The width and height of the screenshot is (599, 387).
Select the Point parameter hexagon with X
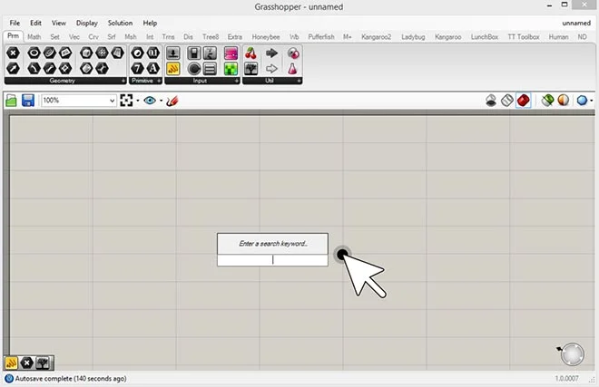click(13, 53)
